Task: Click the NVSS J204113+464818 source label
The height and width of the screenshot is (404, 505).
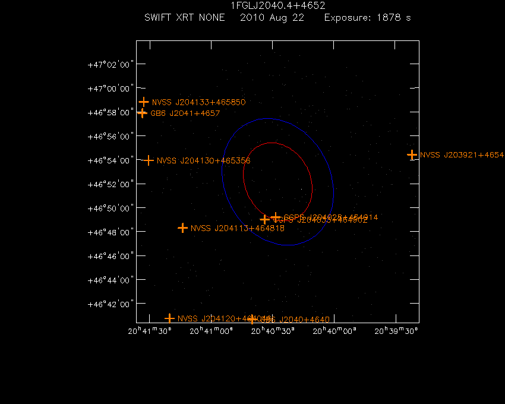Action: [238, 228]
